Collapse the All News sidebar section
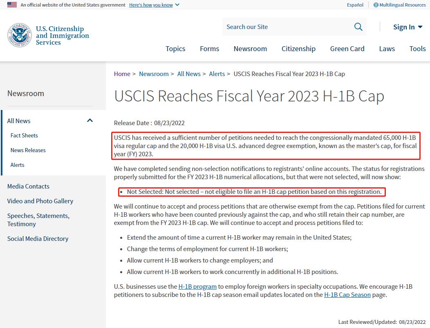Image resolution: width=430 pixels, height=328 pixels. tap(90, 121)
